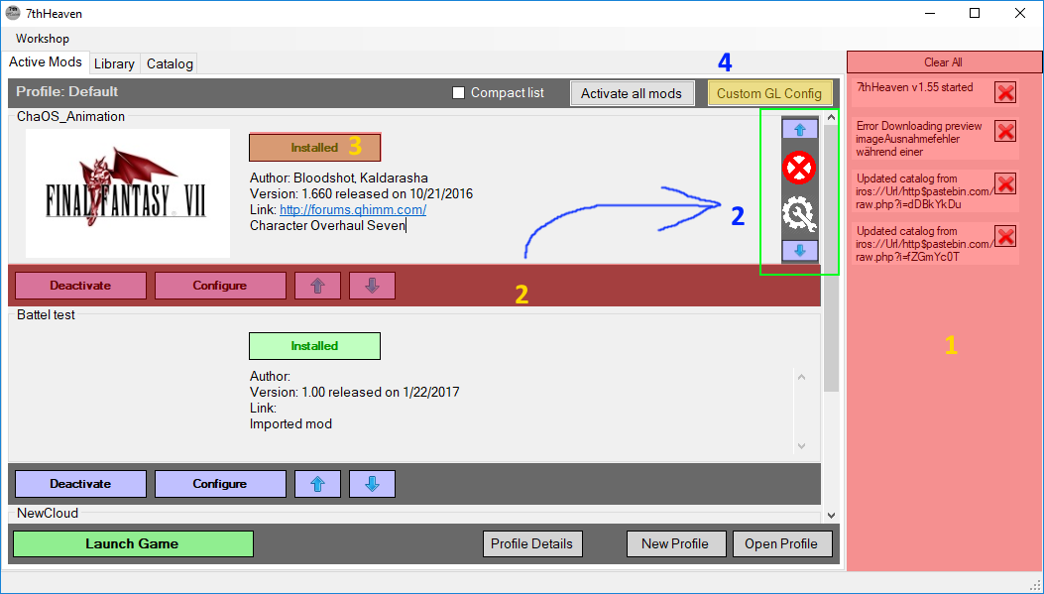
Task: Open the Workshop menu
Action: click(x=43, y=39)
